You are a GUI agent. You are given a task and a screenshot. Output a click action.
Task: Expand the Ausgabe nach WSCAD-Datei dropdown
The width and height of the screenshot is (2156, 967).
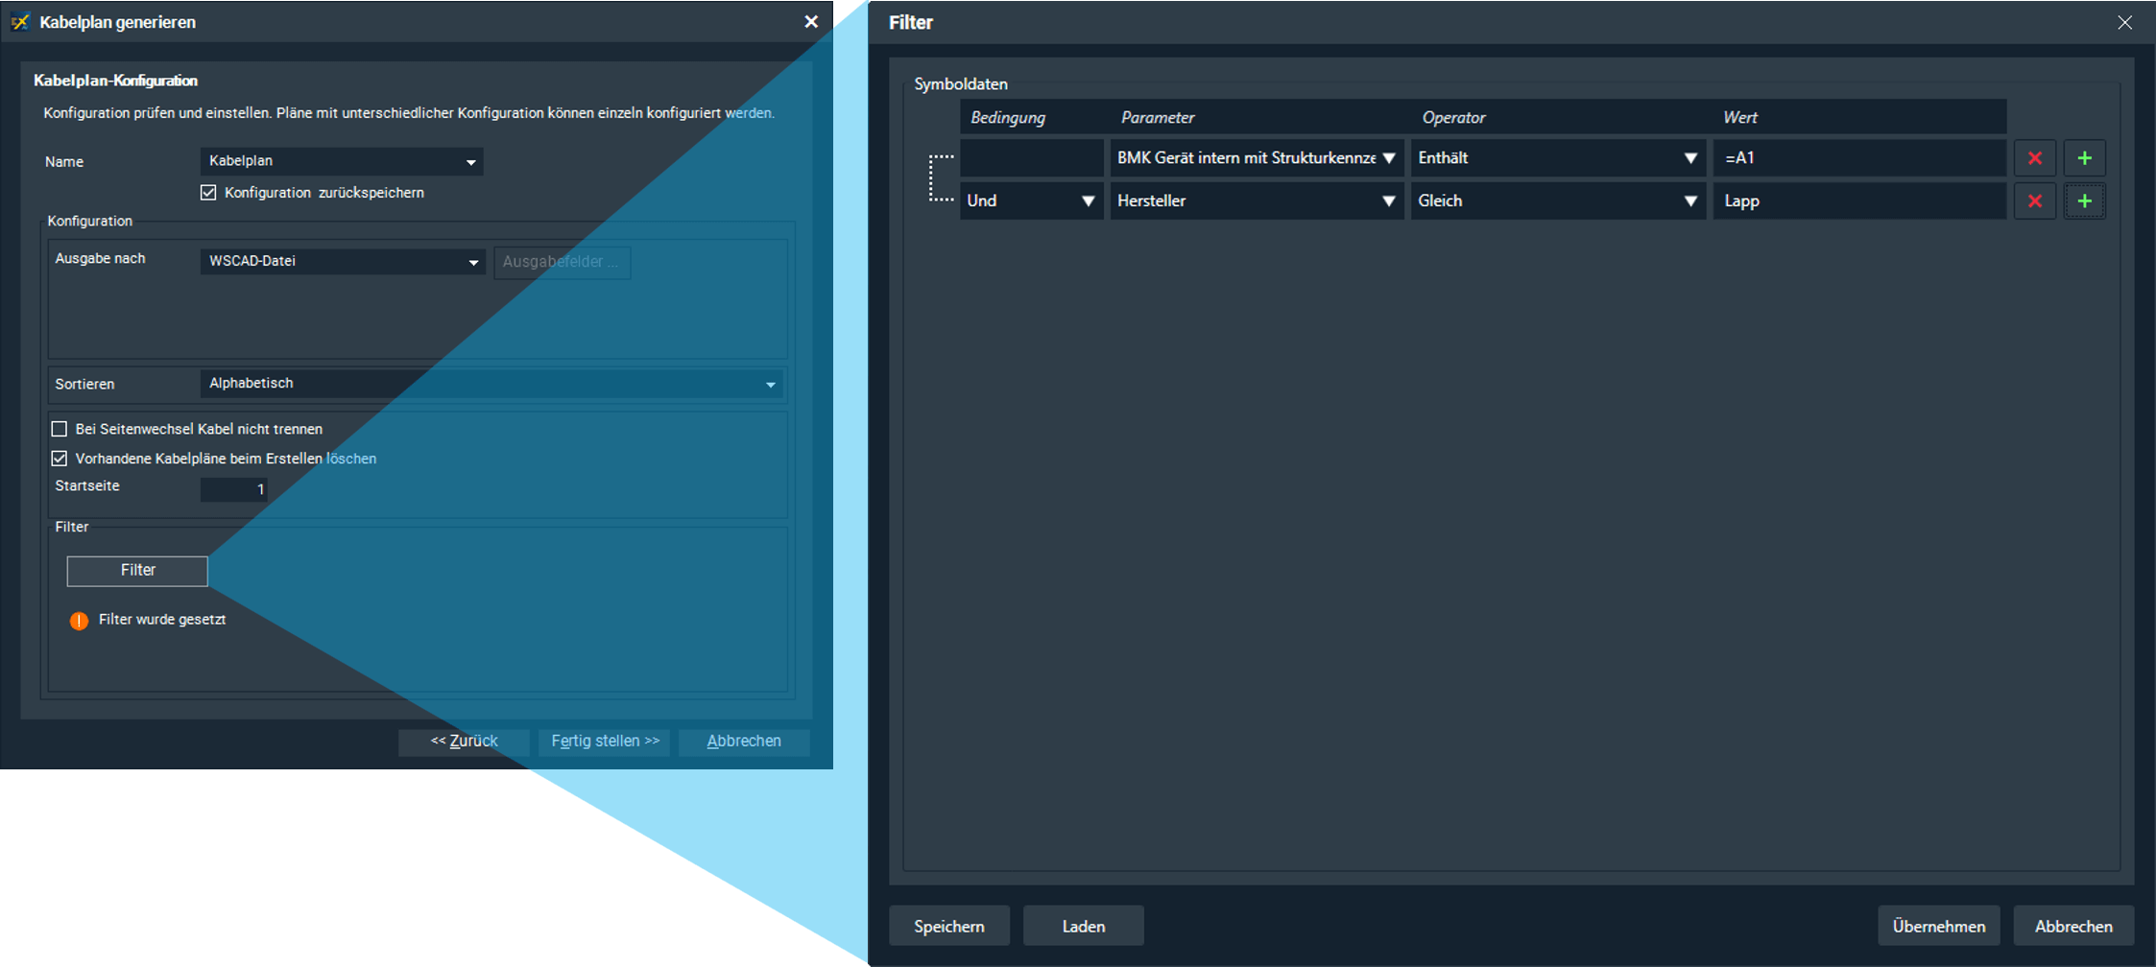point(343,261)
